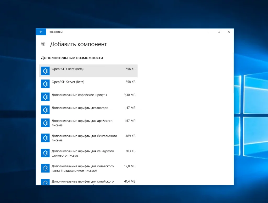
Task: Click puzzle icon for бенгальского письма fonts
Action: [45, 138]
